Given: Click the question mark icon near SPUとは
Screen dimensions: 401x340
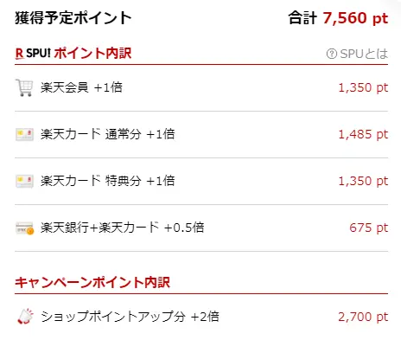Looking at the screenshot, I should [332, 54].
